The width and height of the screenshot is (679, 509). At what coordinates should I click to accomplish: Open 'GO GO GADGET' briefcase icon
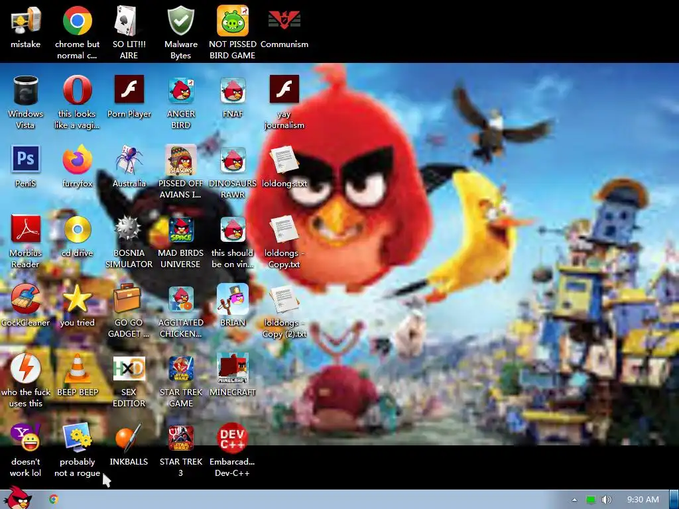pyautogui.click(x=127, y=298)
